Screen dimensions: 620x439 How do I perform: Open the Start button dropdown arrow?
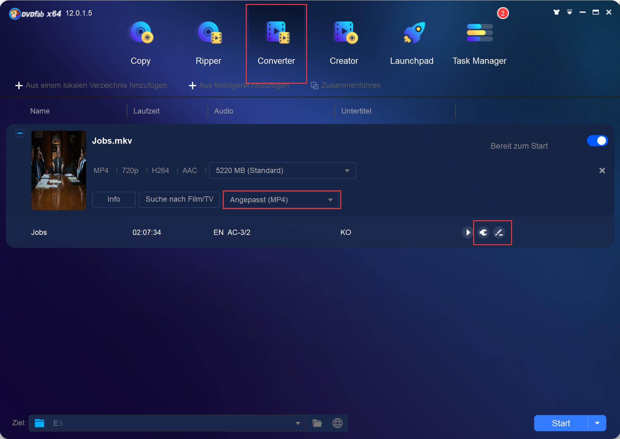[597, 423]
